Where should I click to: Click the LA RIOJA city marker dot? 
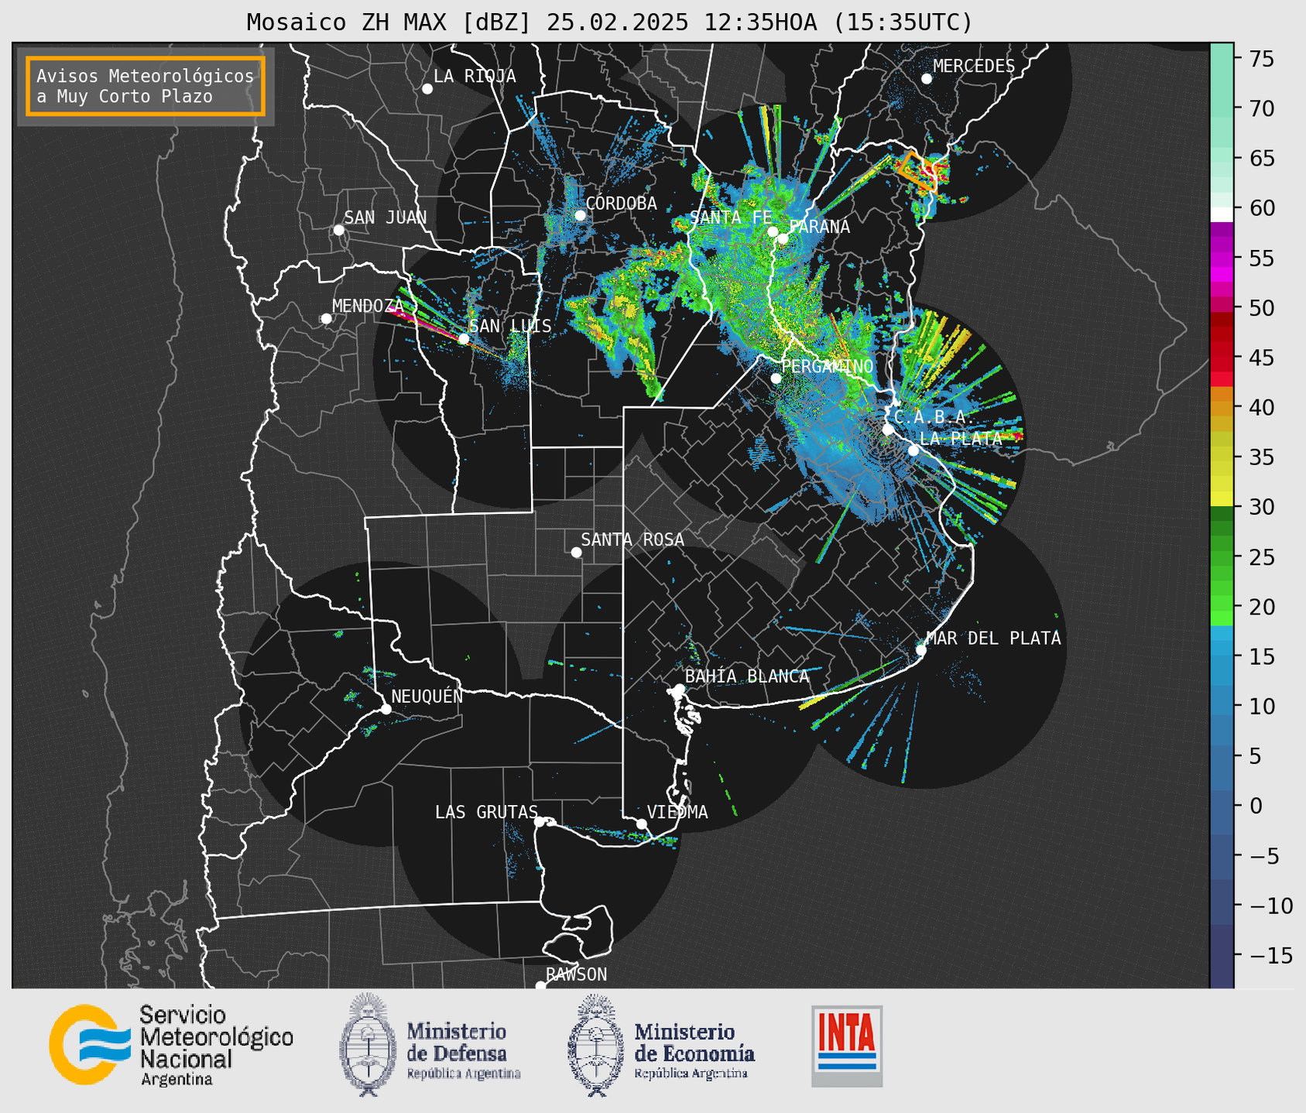427,89
